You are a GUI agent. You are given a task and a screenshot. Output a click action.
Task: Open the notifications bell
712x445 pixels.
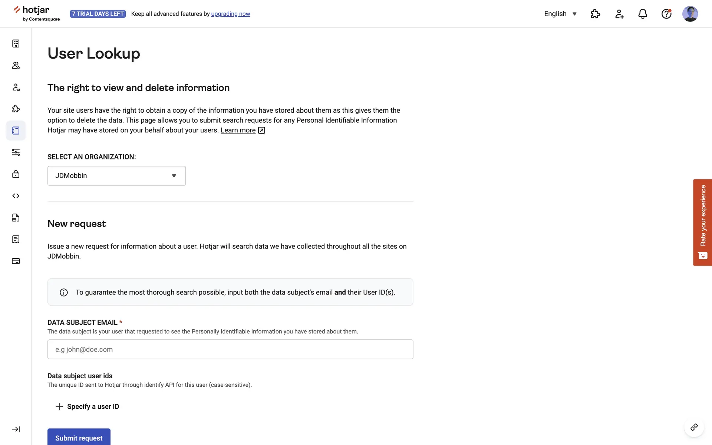(x=642, y=14)
